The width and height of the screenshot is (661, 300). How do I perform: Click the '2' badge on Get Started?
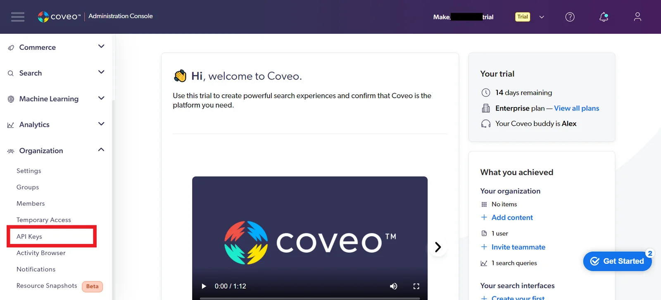[x=650, y=253]
